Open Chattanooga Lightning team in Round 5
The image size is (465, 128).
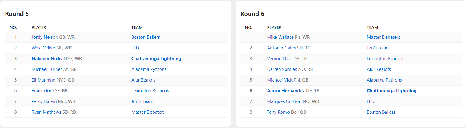pos(156,59)
